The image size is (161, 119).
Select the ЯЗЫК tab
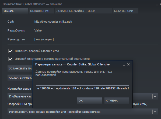99,11
